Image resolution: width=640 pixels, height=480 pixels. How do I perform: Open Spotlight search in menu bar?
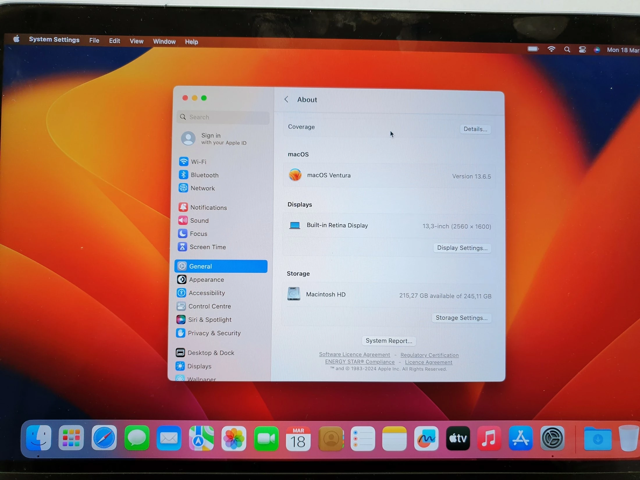tap(567, 49)
